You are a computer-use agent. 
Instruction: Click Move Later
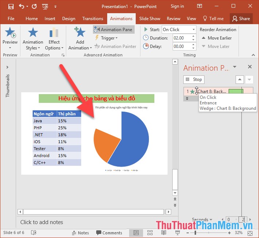point(215,47)
